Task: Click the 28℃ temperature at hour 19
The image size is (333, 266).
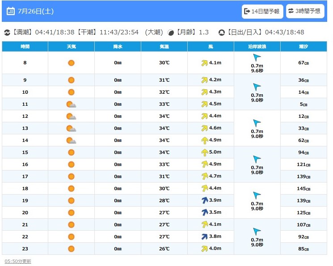Action: 164,201
